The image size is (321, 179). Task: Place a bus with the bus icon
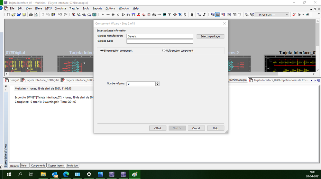(x=204, y=14)
